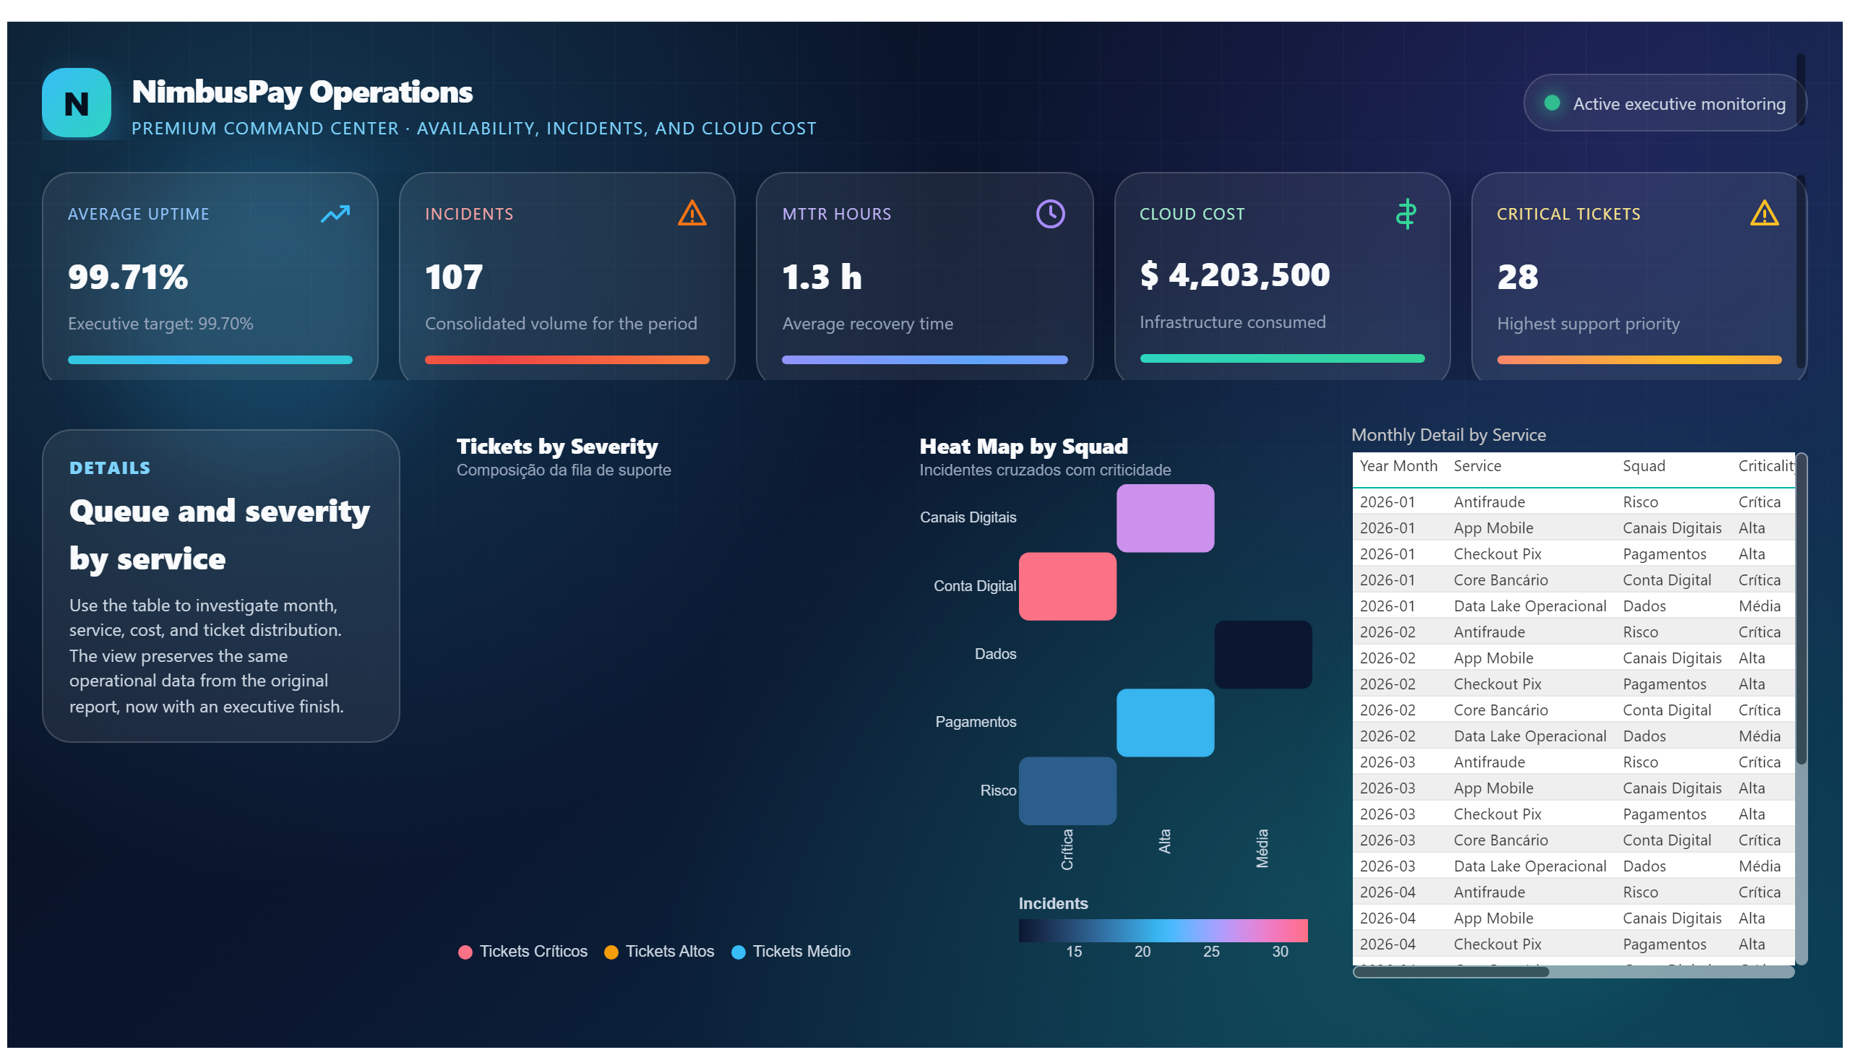Click the Critical Tickets orange progress bar

pos(1639,359)
